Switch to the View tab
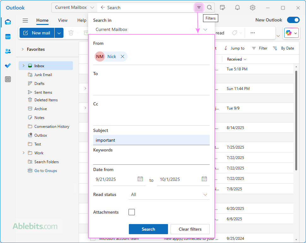306x243 pixels. click(63, 20)
